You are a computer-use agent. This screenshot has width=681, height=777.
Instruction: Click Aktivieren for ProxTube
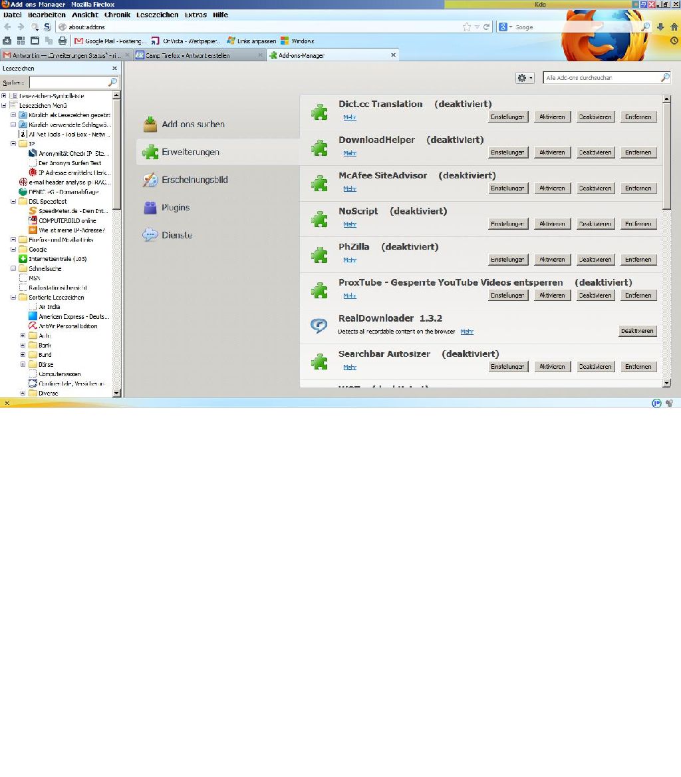tap(553, 296)
